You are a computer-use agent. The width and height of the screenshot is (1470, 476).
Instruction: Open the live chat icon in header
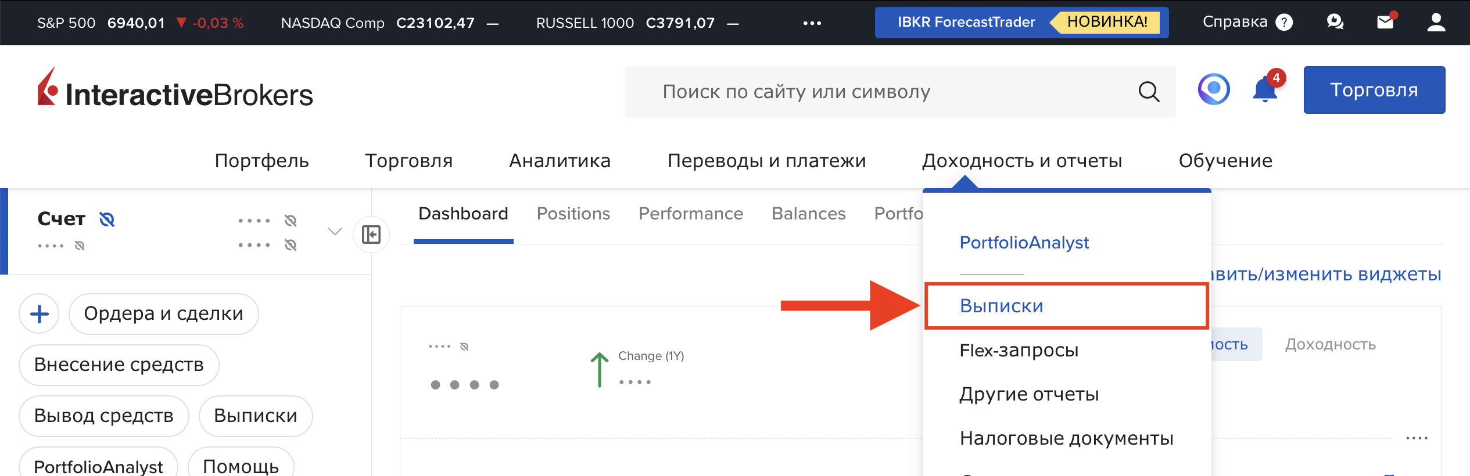tap(1335, 22)
